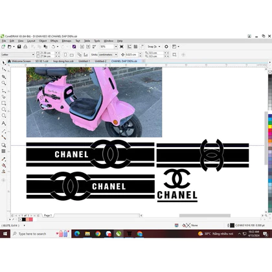This screenshot has width=272, height=272.
Task: Pick the pink swatch in document palette
Action: [31, 220]
